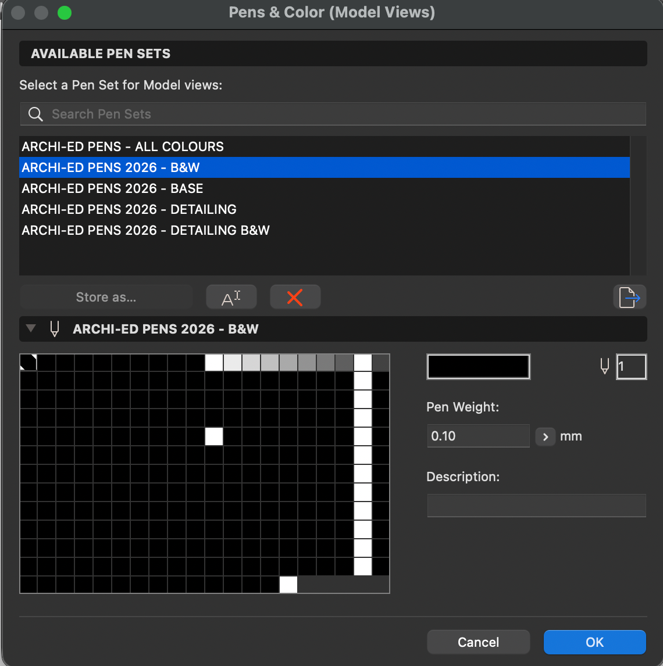Image resolution: width=663 pixels, height=666 pixels.
Task: Open the large black pen color swatch
Action: point(478,367)
